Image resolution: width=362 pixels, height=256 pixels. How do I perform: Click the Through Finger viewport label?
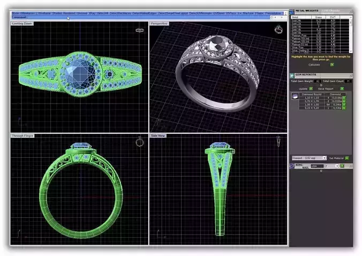[x=22, y=136]
